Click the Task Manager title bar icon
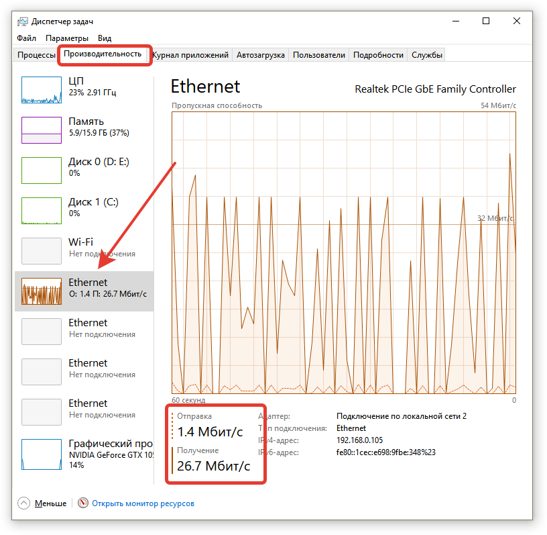The height and width of the screenshot is (535, 547). 21,21
